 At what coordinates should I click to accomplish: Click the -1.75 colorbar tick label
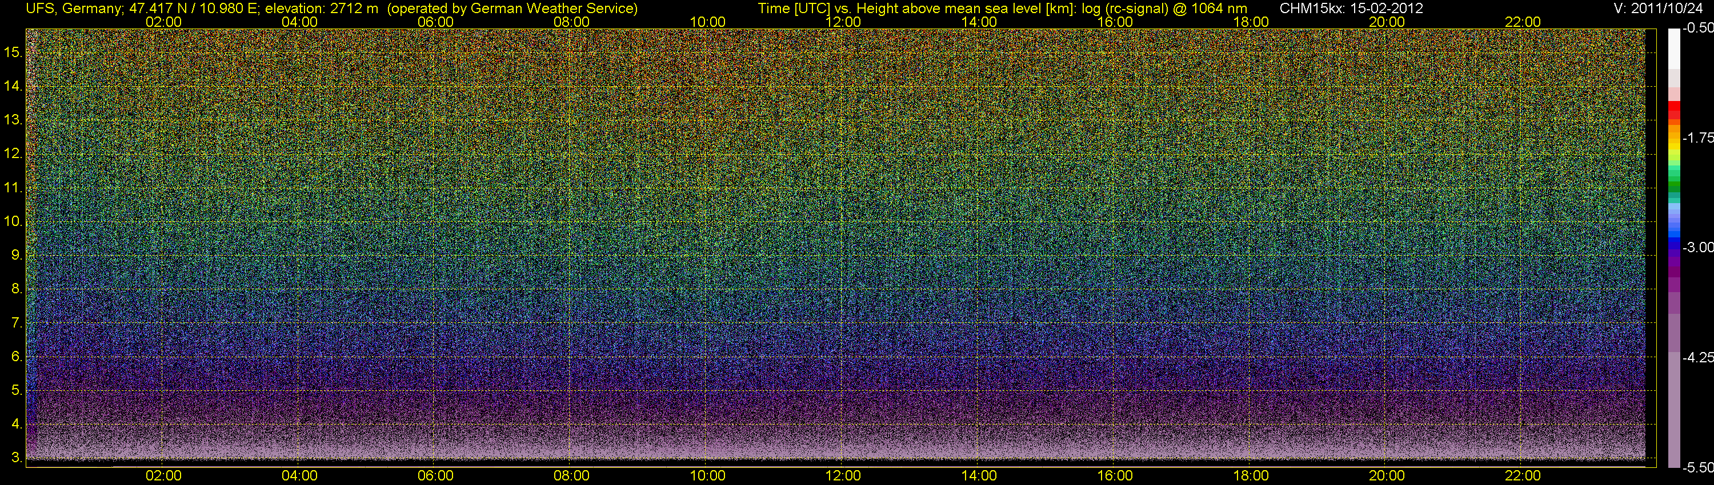point(1697,138)
